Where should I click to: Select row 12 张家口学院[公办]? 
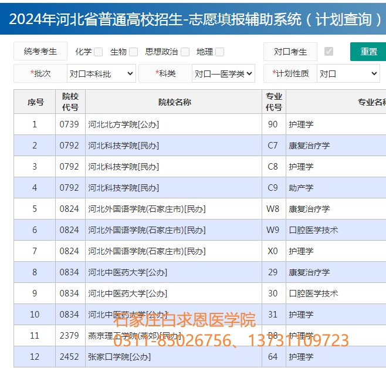119,357
